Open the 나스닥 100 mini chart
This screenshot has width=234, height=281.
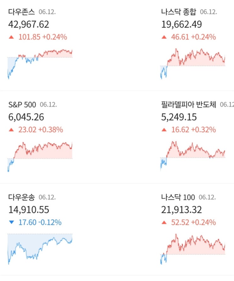click(x=193, y=248)
